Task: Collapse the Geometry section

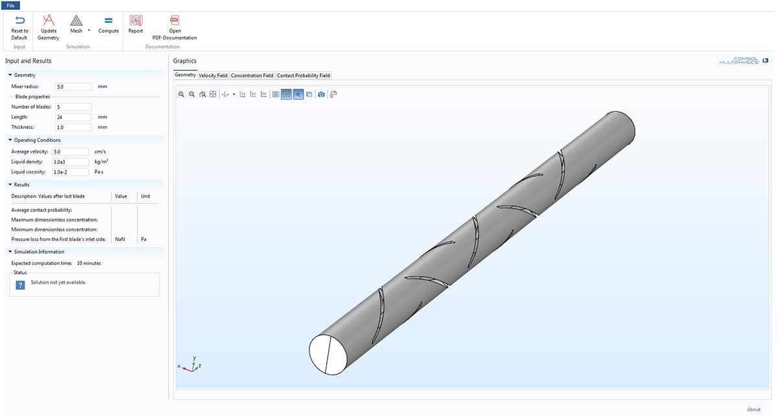Action: coord(10,75)
